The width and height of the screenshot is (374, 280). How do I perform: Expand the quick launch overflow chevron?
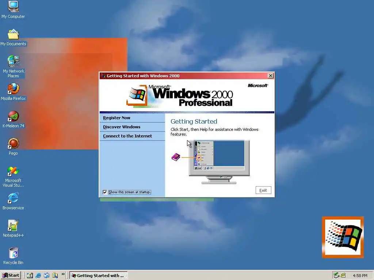coord(63,274)
